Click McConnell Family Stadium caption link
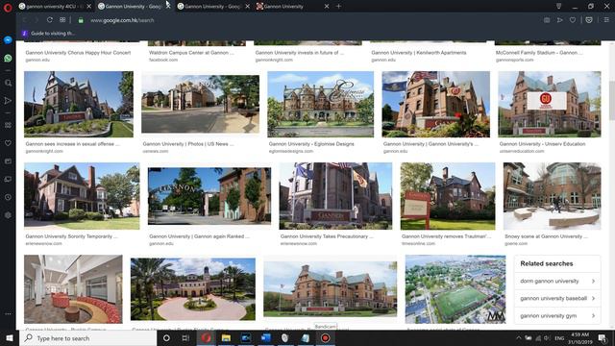 (539, 53)
